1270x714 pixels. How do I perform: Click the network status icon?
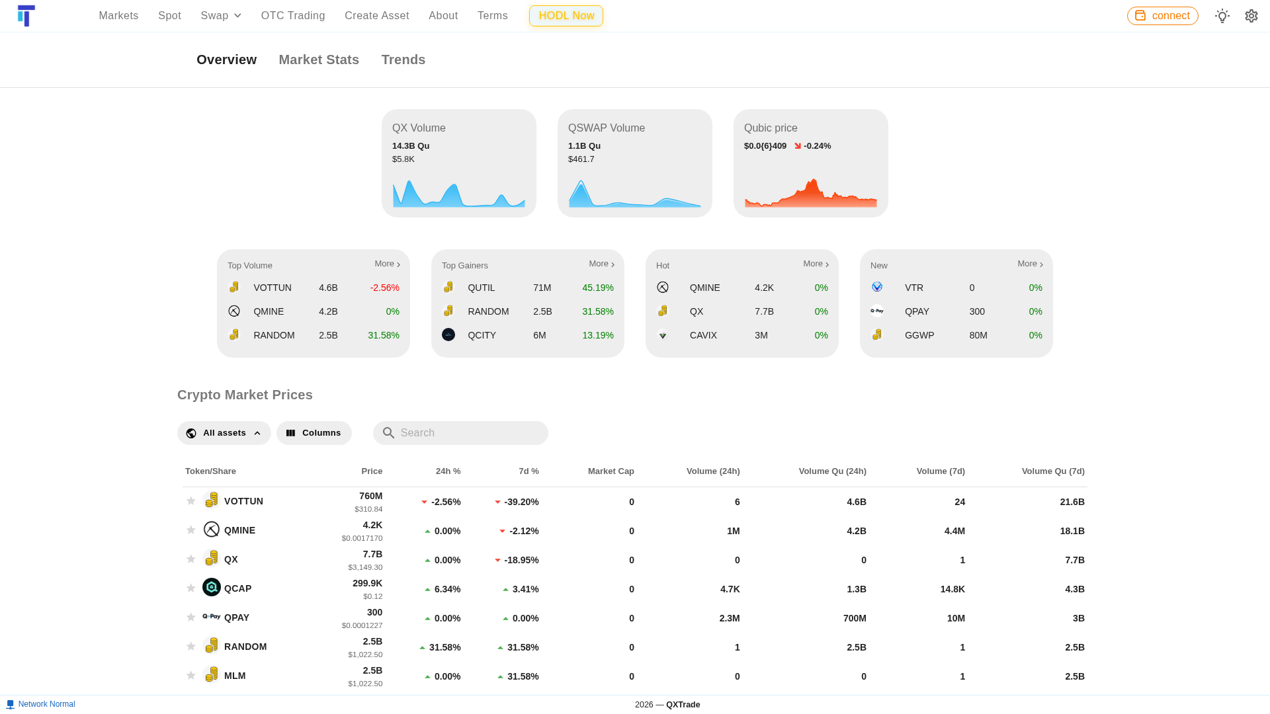point(10,705)
